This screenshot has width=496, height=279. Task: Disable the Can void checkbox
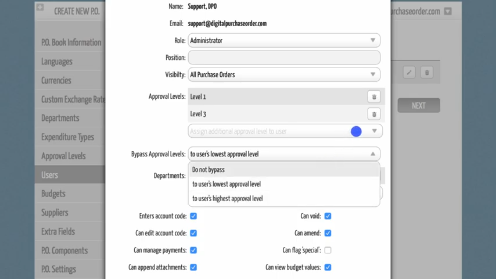click(x=328, y=216)
